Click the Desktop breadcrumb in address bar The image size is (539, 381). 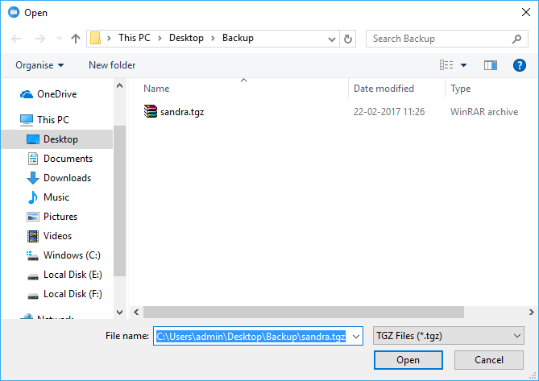click(x=187, y=38)
